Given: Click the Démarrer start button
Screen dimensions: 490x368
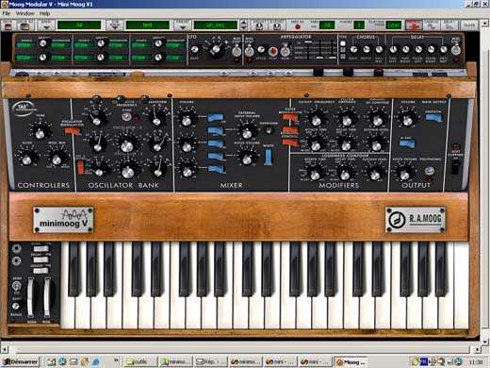Looking at the screenshot, I should [21, 361].
